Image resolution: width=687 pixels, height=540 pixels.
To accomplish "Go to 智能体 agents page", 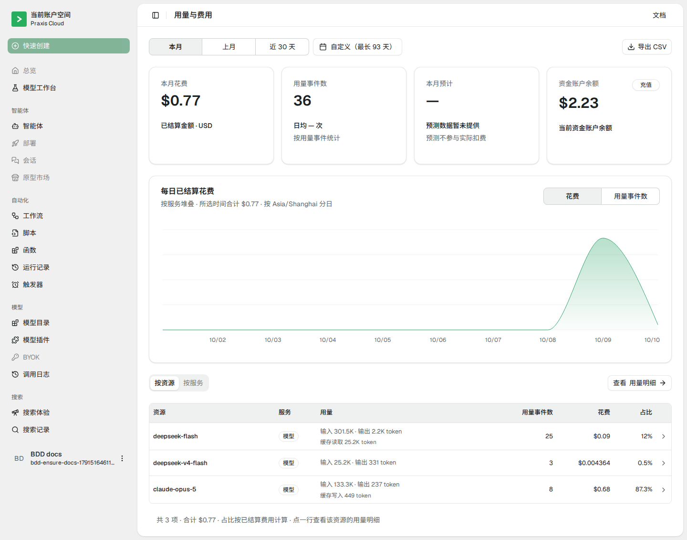I will (x=69, y=126).
